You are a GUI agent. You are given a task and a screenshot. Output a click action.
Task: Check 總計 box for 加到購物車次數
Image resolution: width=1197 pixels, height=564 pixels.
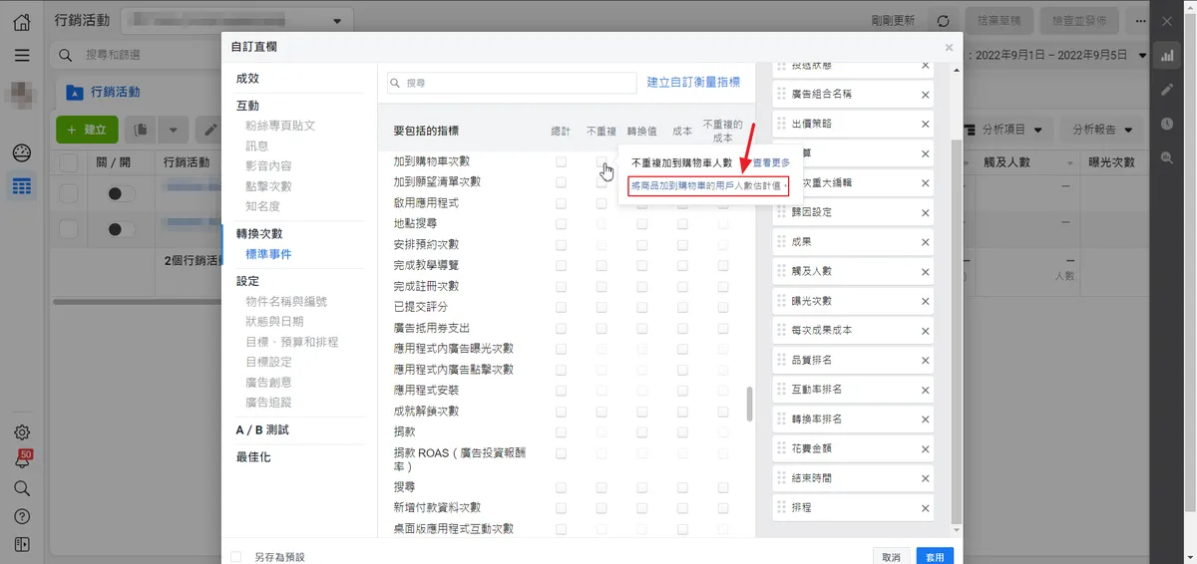562,161
